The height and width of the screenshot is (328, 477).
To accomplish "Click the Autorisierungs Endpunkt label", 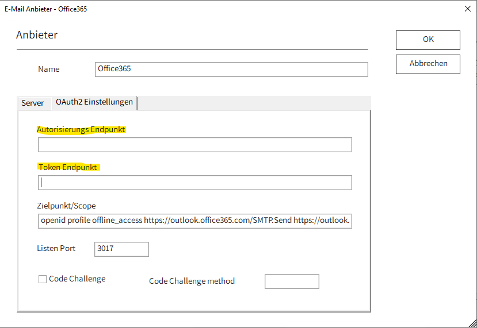I will point(81,130).
